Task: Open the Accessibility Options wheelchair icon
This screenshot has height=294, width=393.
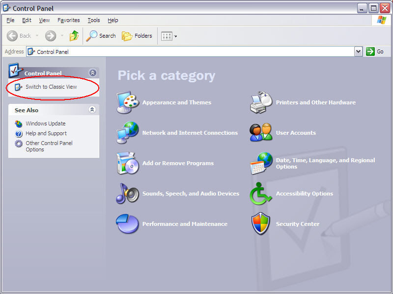Action: (x=260, y=194)
